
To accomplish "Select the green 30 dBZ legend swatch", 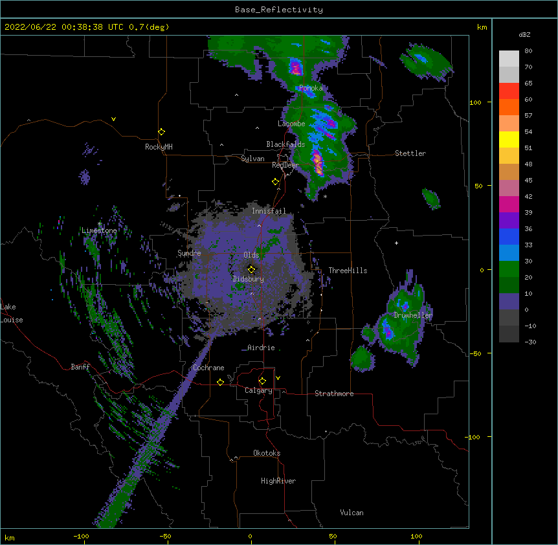I will pyautogui.click(x=509, y=269).
